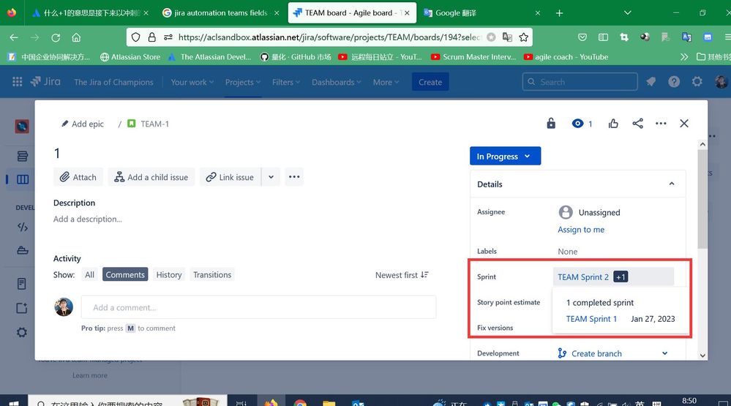The width and height of the screenshot is (731, 406).
Task: Click the Link issue button
Action: (x=230, y=177)
